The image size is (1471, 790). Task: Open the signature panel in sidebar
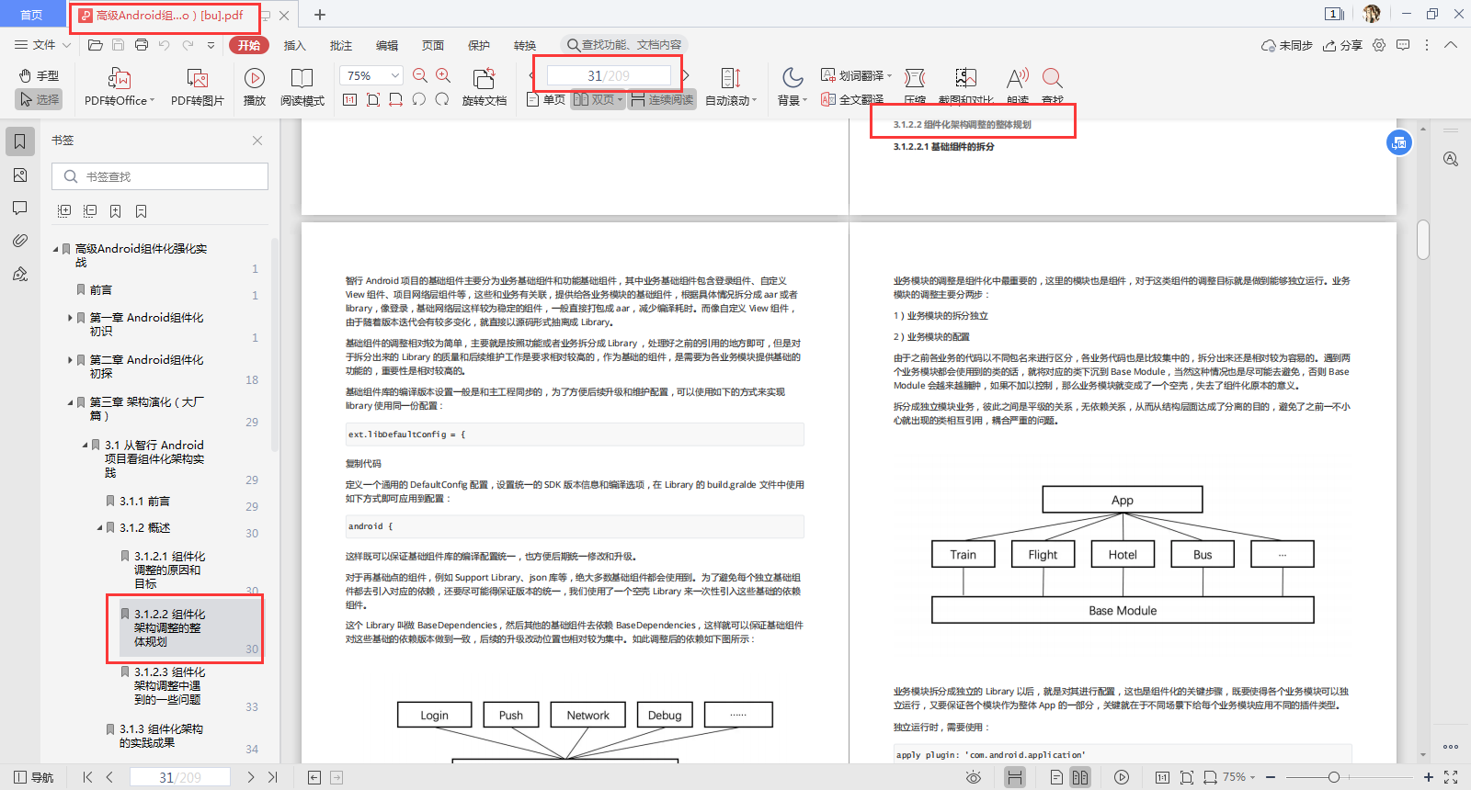[20, 274]
